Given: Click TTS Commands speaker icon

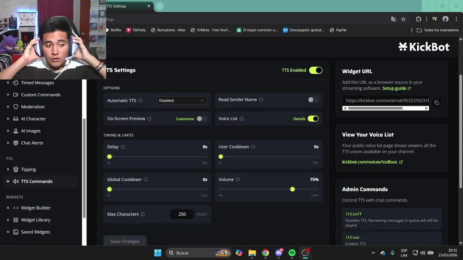Looking at the screenshot, I should [x=16, y=181].
